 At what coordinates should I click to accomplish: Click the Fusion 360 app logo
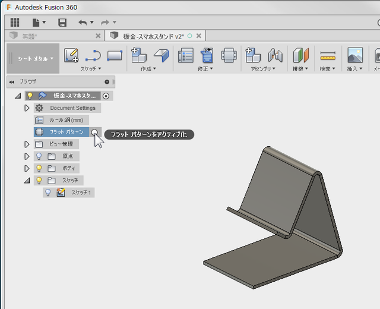click(x=9, y=7)
